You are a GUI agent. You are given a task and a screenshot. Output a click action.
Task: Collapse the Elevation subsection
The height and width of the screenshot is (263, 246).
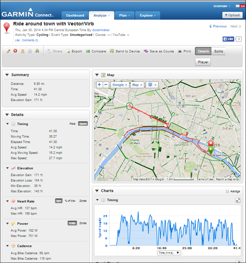coord(7,168)
